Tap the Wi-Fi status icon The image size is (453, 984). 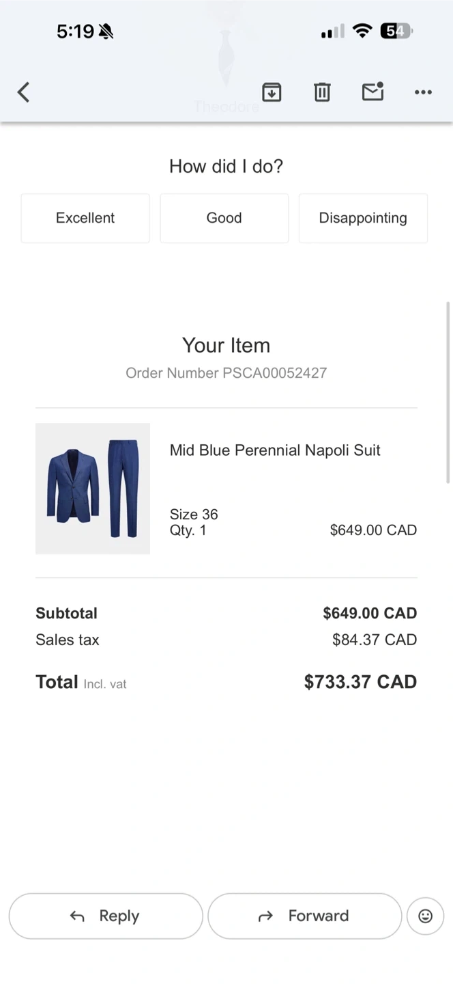click(362, 31)
